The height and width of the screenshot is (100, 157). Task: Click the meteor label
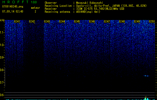[x=35, y=8]
